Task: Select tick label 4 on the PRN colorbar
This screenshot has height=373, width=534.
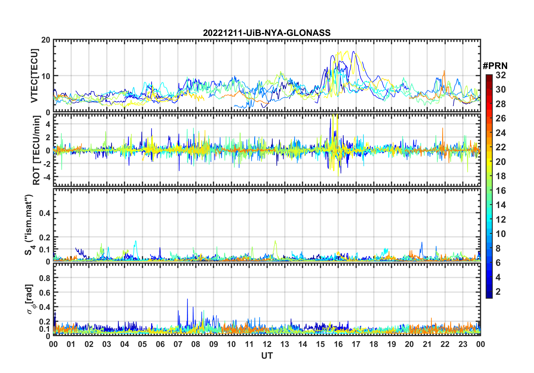Action: coord(498,277)
